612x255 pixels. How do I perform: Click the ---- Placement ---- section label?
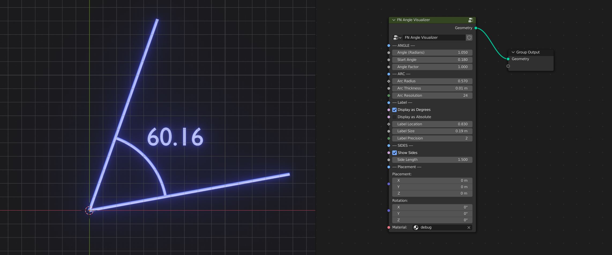point(407,167)
